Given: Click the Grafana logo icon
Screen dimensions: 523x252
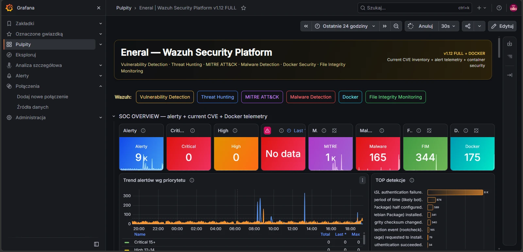Looking at the screenshot, I should click(9, 8).
